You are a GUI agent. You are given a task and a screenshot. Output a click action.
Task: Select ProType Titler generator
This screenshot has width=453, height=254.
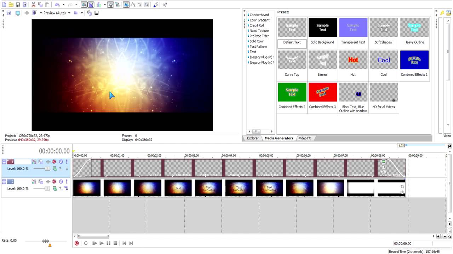pyautogui.click(x=259, y=36)
